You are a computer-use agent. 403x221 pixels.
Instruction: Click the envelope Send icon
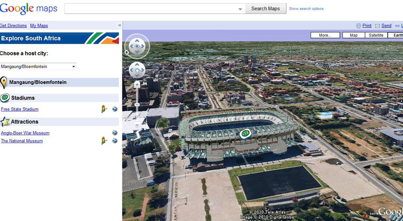pos(377,26)
